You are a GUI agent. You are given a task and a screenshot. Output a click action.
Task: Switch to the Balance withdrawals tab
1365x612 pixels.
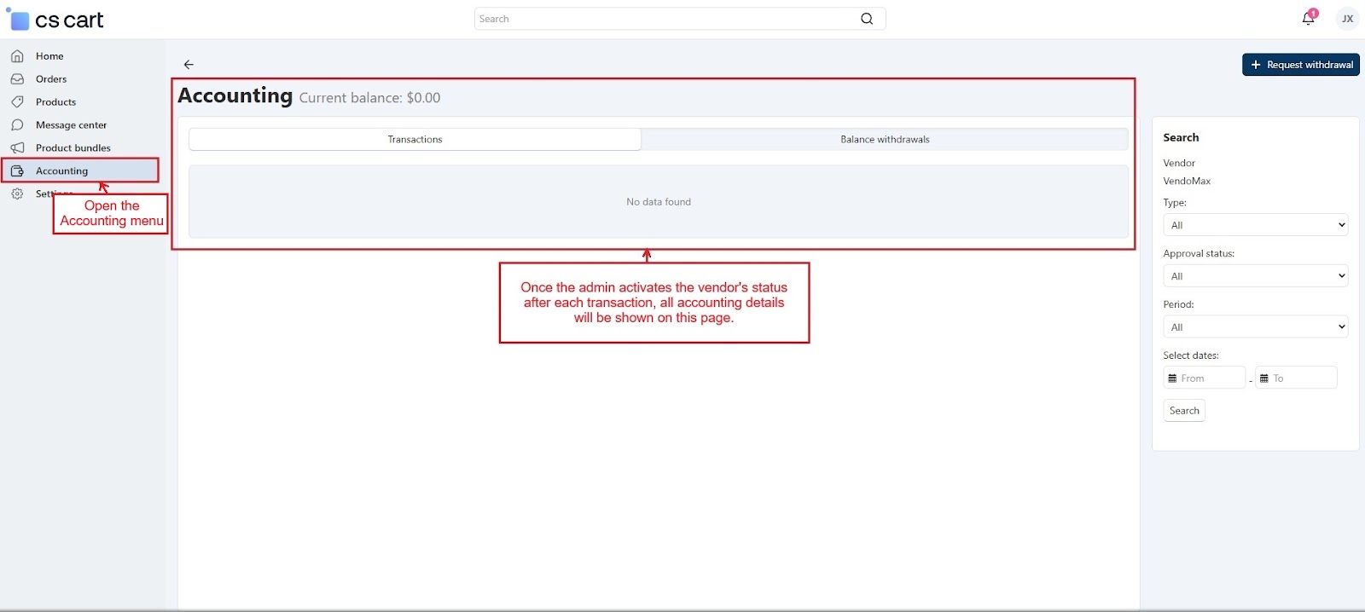point(885,140)
